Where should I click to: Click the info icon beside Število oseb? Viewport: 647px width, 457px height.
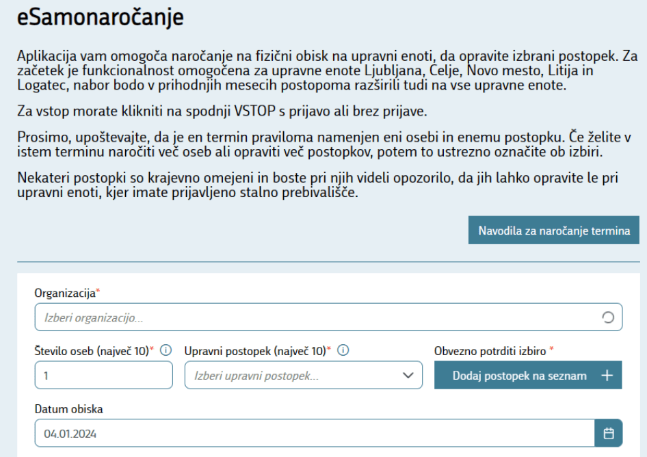(166, 350)
